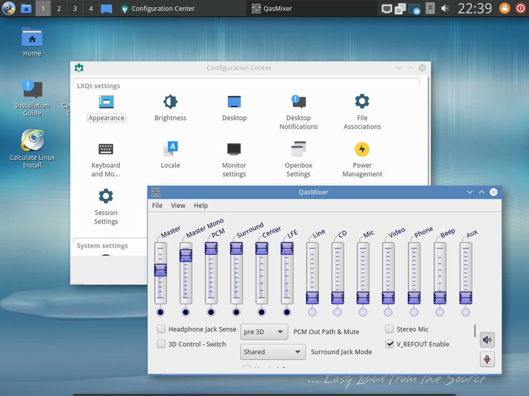Click the Master Mono slider handle

pos(186,255)
